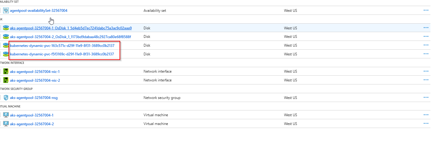
Task: Click virtual machine icon beside aks-agentpool-32567004-1
Action: [x=6, y=115]
